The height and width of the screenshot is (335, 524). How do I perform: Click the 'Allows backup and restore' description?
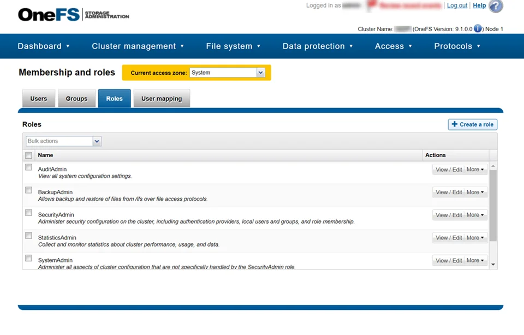(123, 199)
